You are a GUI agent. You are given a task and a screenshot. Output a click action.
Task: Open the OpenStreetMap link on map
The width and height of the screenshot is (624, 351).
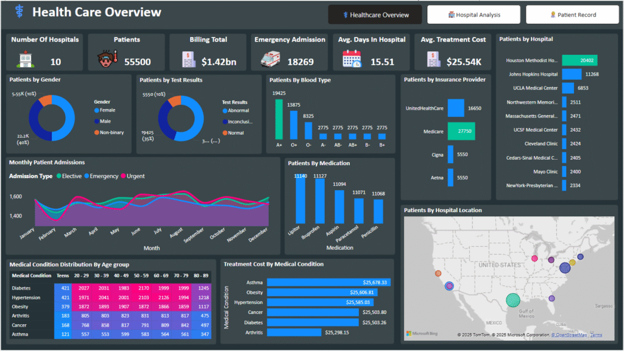tap(569, 335)
